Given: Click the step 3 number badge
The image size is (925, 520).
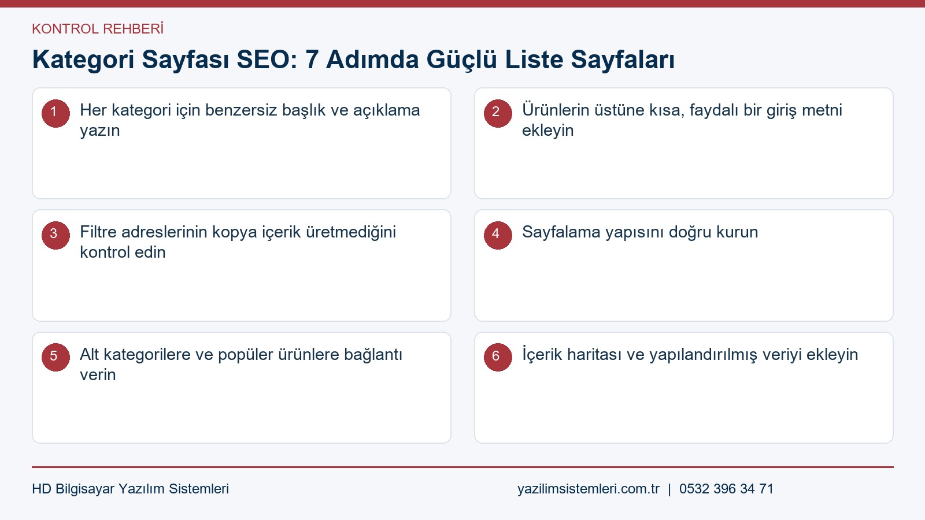Looking at the screenshot, I should (x=55, y=235).
